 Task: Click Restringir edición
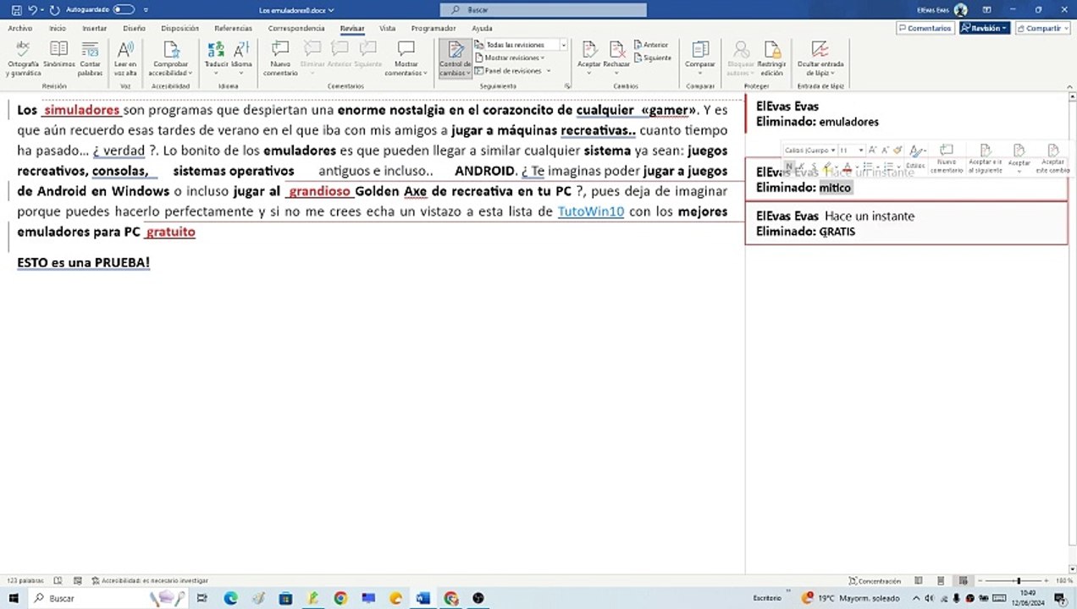(771, 58)
